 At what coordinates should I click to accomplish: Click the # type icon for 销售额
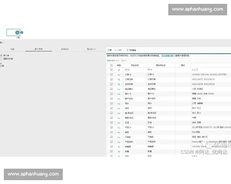click(x=119, y=146)
